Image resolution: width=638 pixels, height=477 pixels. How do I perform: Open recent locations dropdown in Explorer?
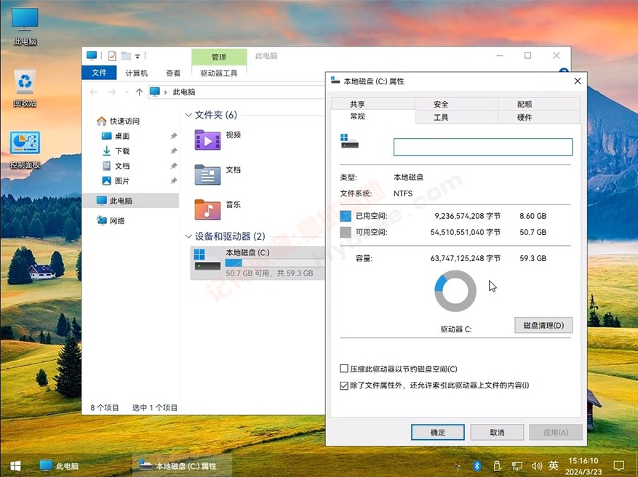tap(127, 92)
